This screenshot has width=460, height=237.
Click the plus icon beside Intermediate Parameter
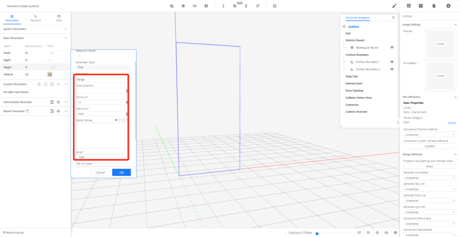coord(58,102)
